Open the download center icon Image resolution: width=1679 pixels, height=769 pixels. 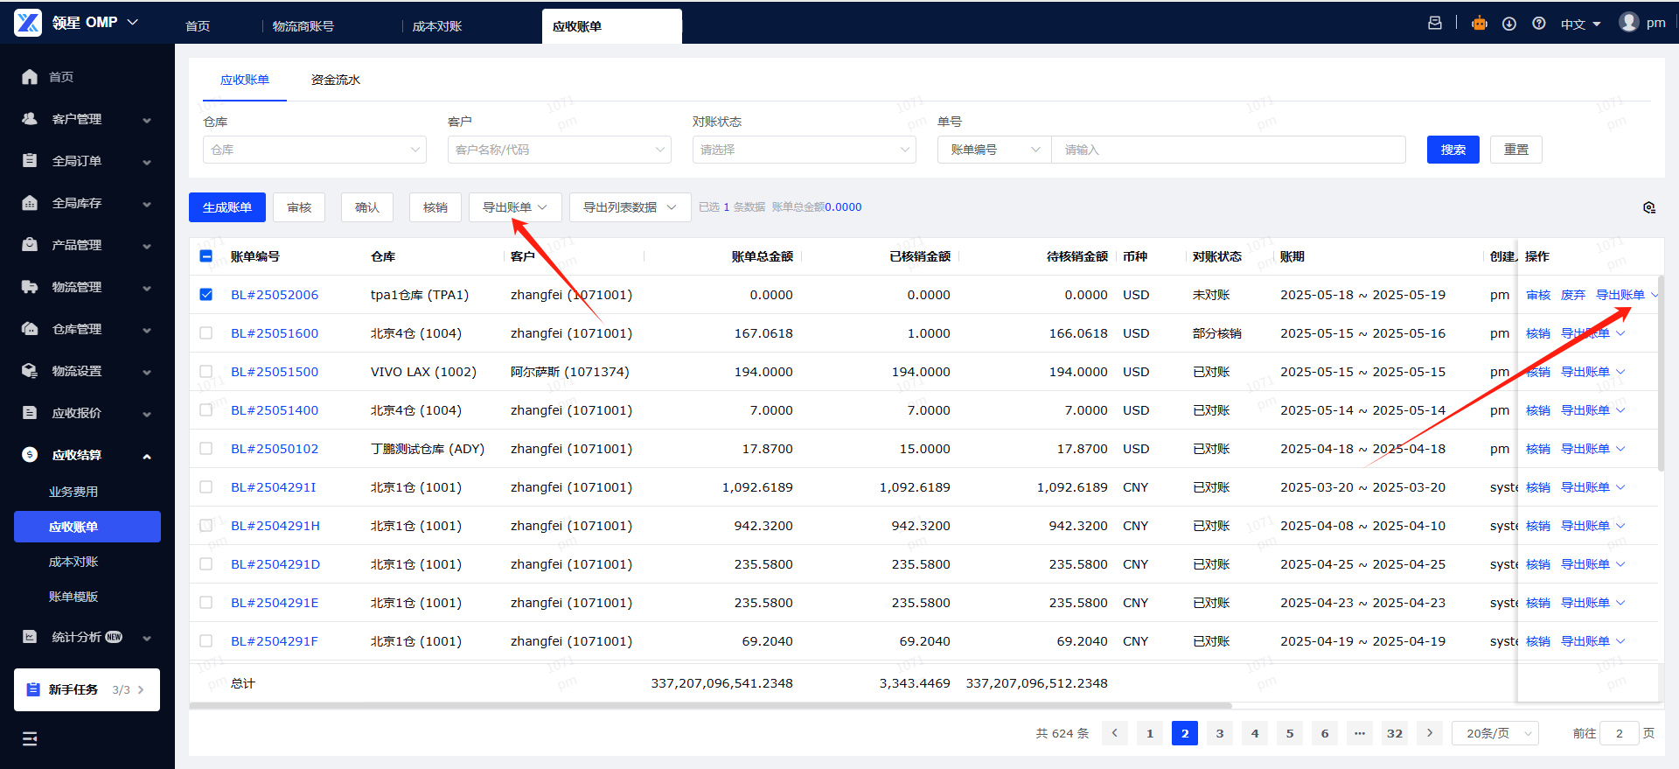pyautogui.click(x=1509, y=24)
